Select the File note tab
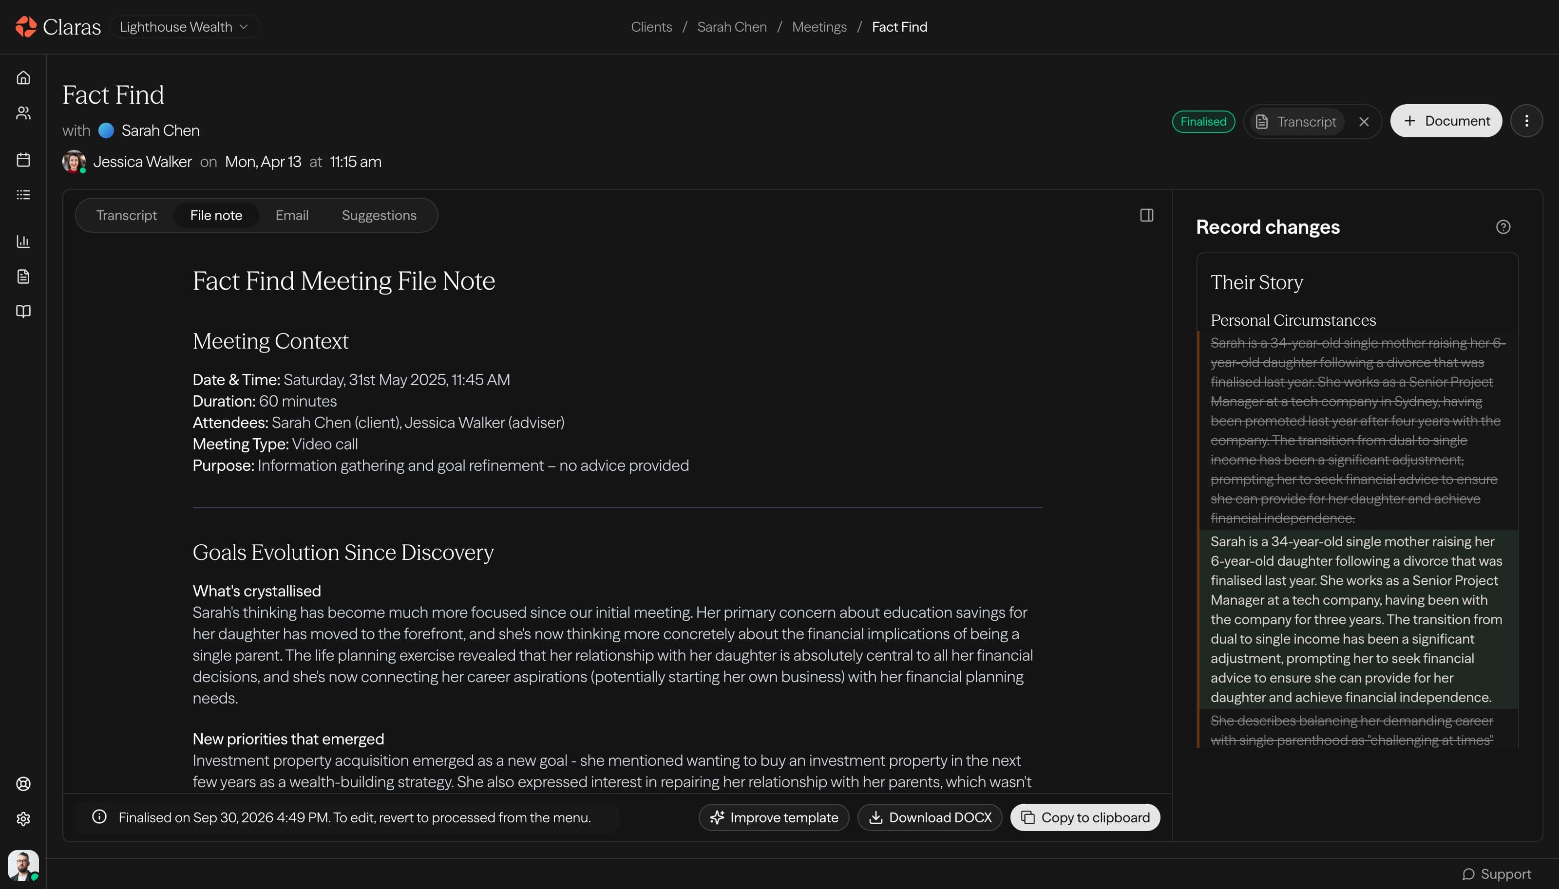1559x889 pixels. pos(216,215)
